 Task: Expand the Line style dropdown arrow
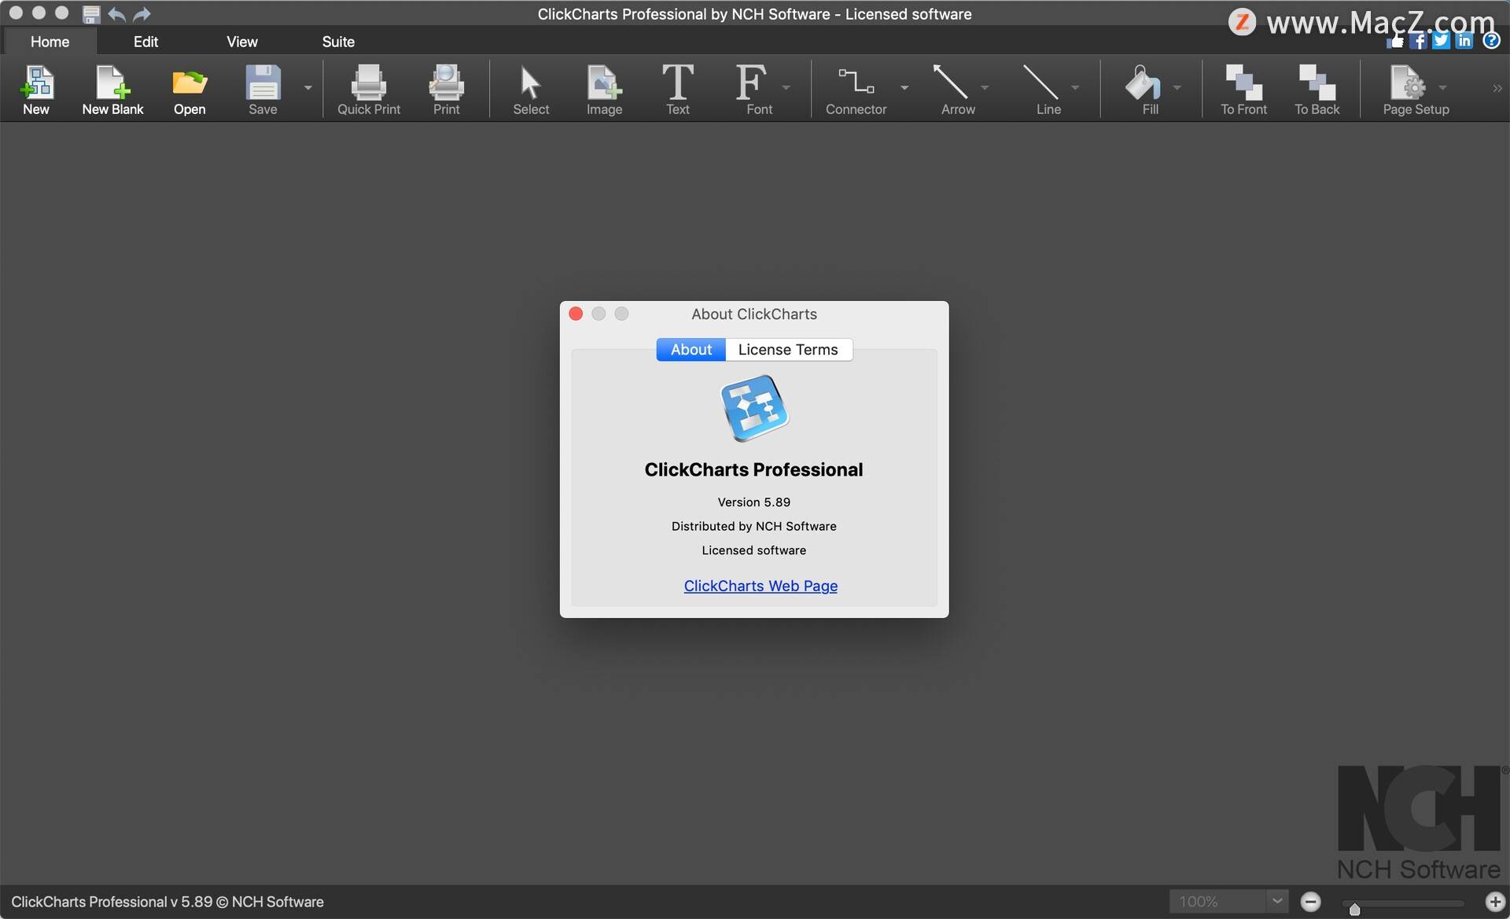pos(1075,88)
